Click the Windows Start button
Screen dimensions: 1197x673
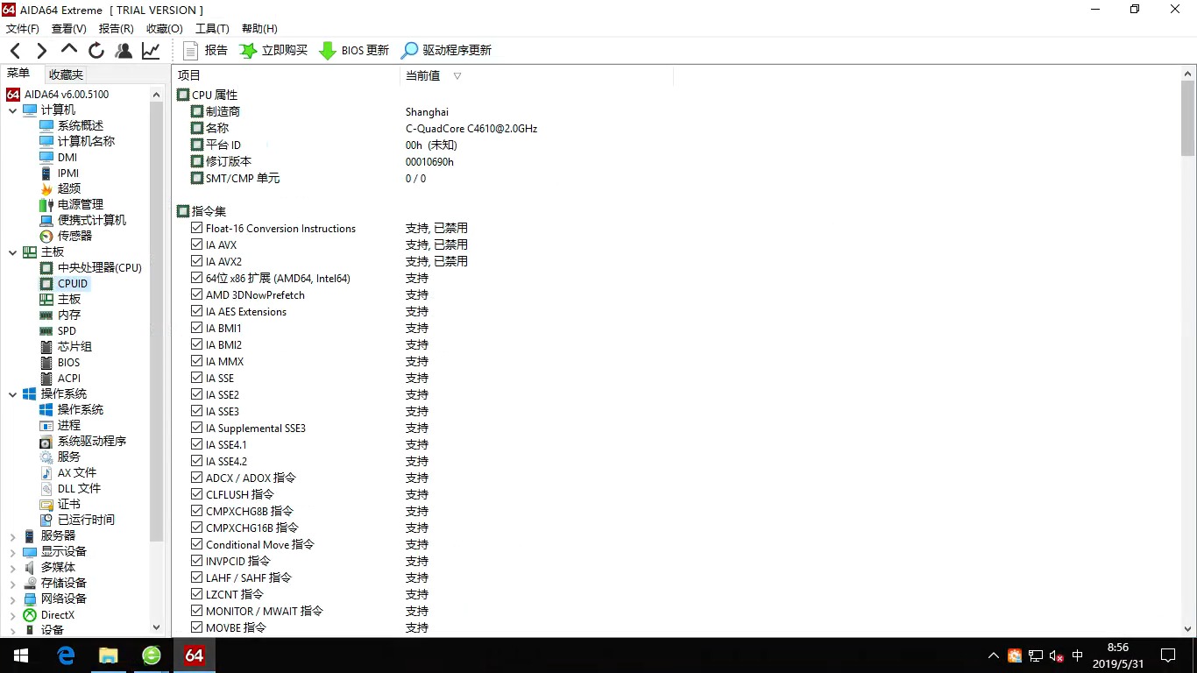click(x=21, y=655)
